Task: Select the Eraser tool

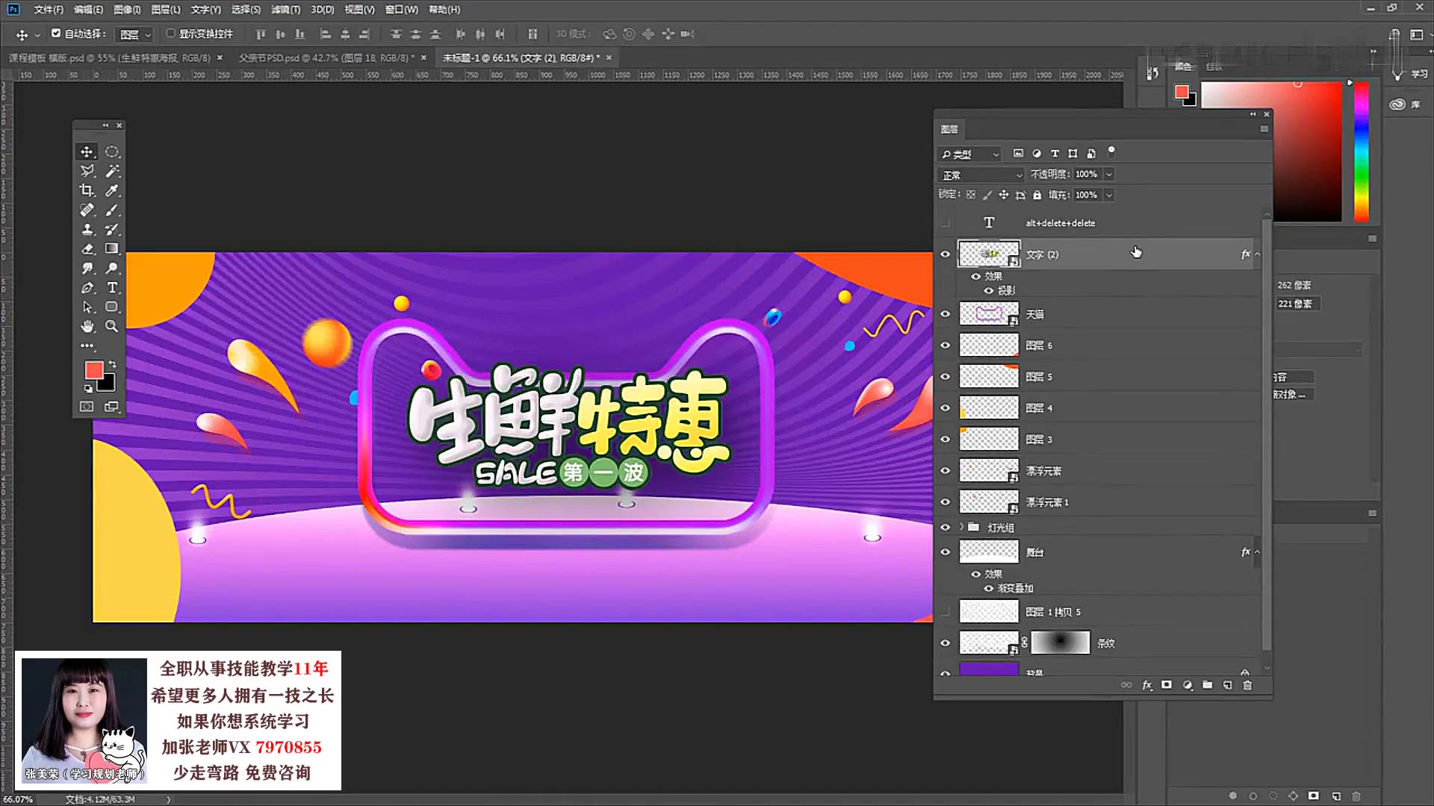Action: coord(87,249)
